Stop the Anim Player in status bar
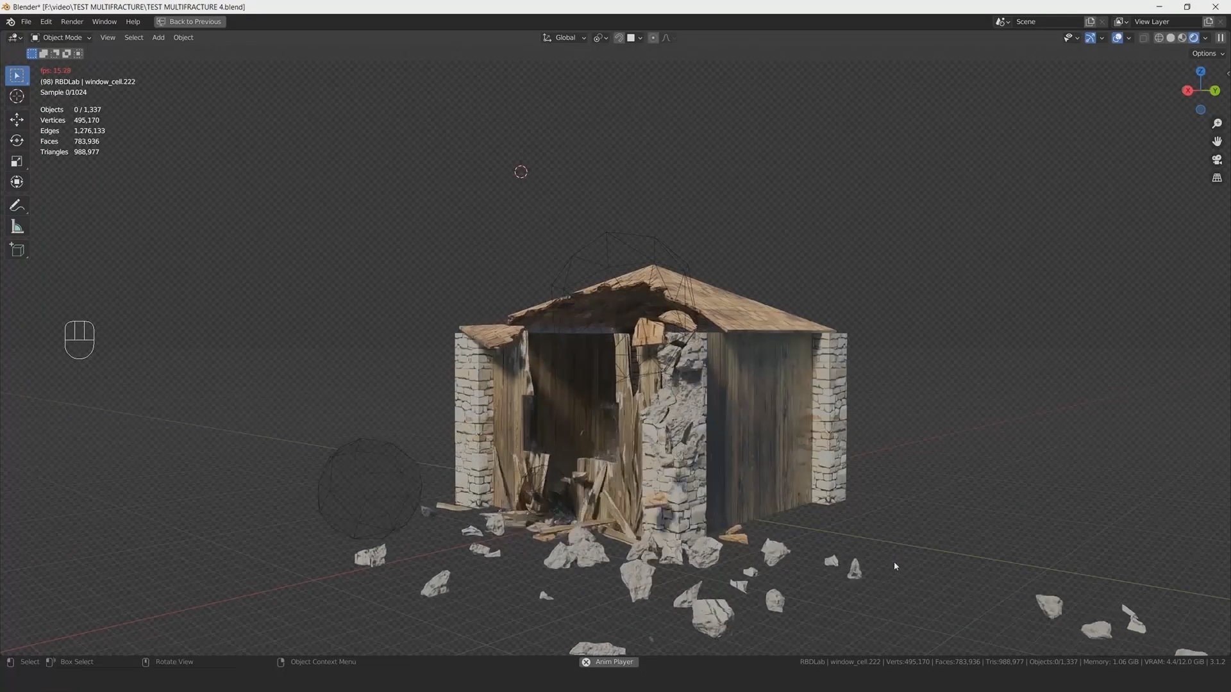This screenshot has height=692, width=1231. tap(586, 662)
